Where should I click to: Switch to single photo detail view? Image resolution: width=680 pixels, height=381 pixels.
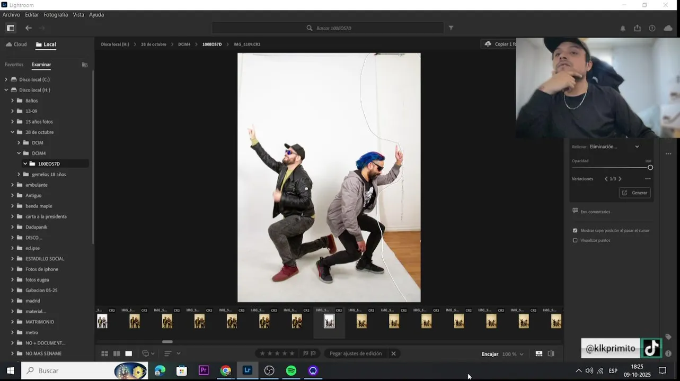click(x=128, y=353)
